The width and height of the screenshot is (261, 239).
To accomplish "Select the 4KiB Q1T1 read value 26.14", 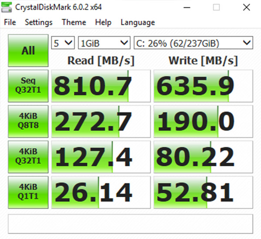I will [x=101, y=192].
